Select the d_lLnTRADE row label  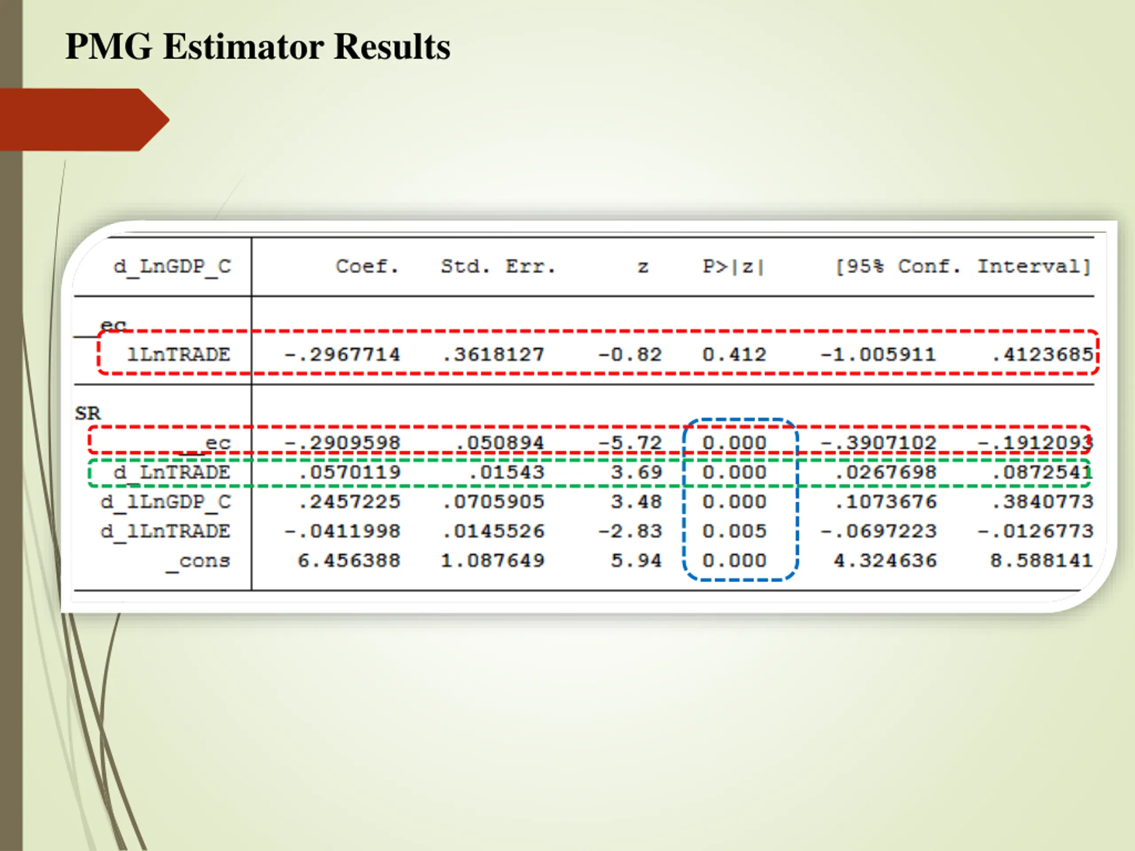(165, 532)
